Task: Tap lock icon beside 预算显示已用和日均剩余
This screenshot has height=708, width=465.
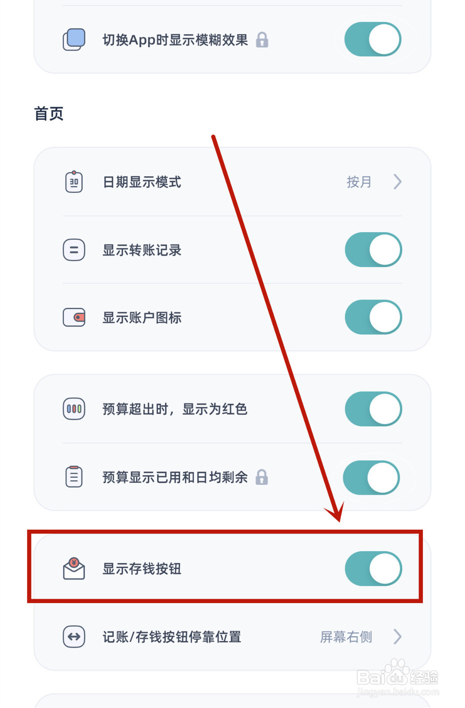Action: [262, 477]
